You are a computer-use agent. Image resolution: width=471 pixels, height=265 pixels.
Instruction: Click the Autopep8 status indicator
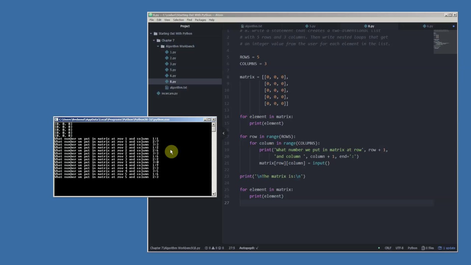(x=249, y=248)
